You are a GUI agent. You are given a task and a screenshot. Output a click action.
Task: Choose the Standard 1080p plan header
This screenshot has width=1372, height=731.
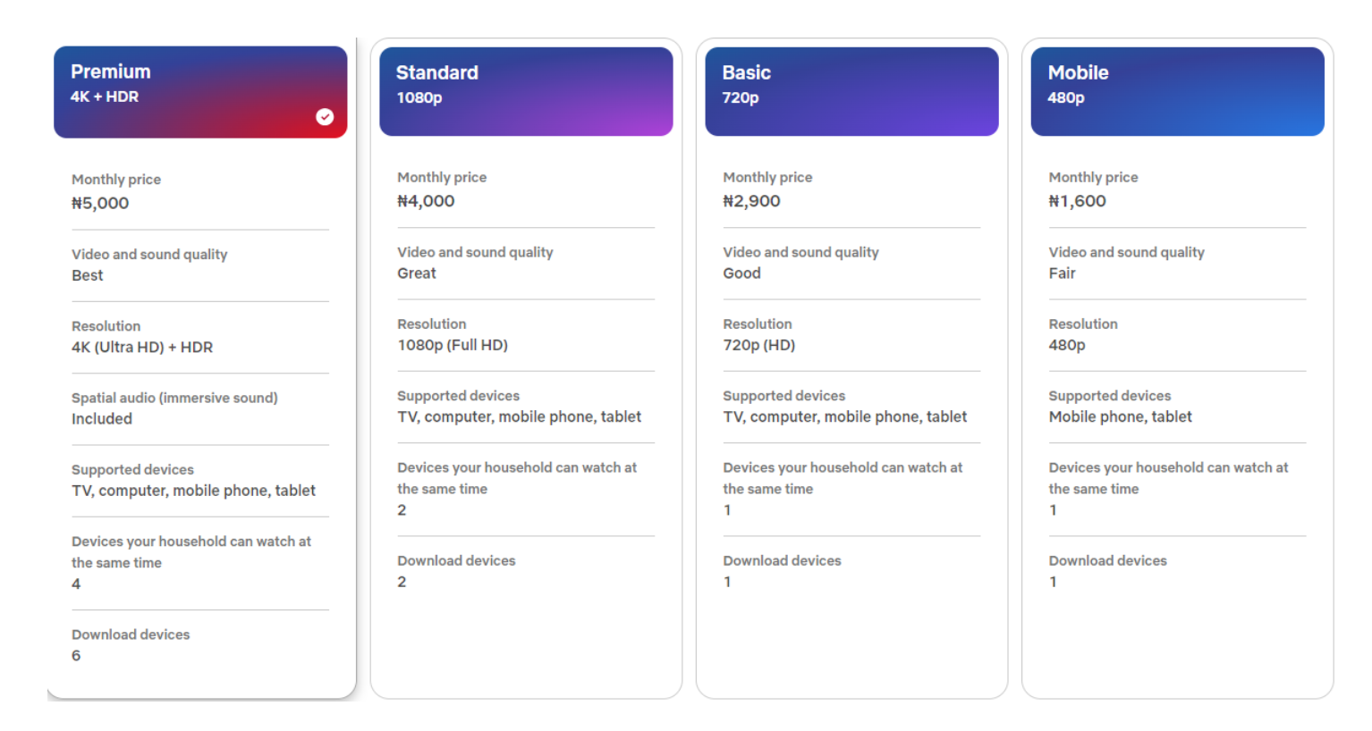526,91
